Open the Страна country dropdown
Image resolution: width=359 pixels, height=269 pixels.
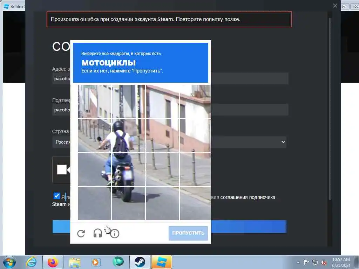pos(169,142)
